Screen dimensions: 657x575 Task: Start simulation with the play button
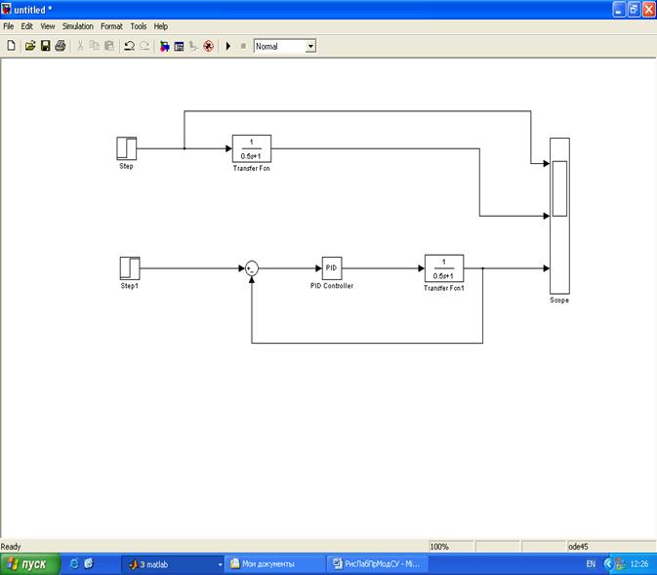pyautogui.click(x=228, y=46)
